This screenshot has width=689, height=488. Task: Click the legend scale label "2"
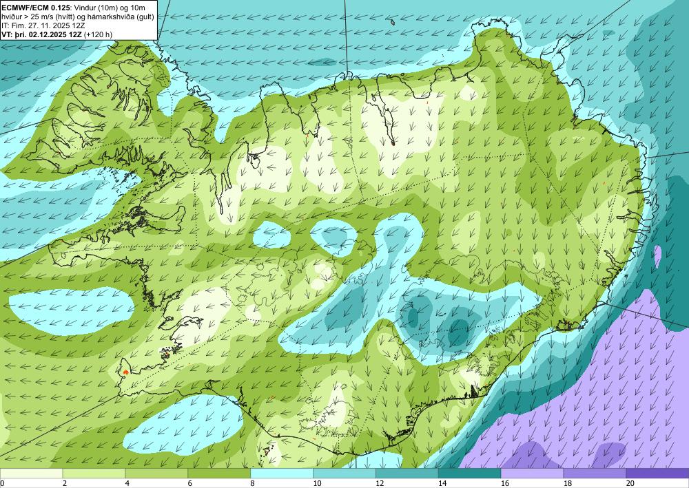(x=65, y=484)
